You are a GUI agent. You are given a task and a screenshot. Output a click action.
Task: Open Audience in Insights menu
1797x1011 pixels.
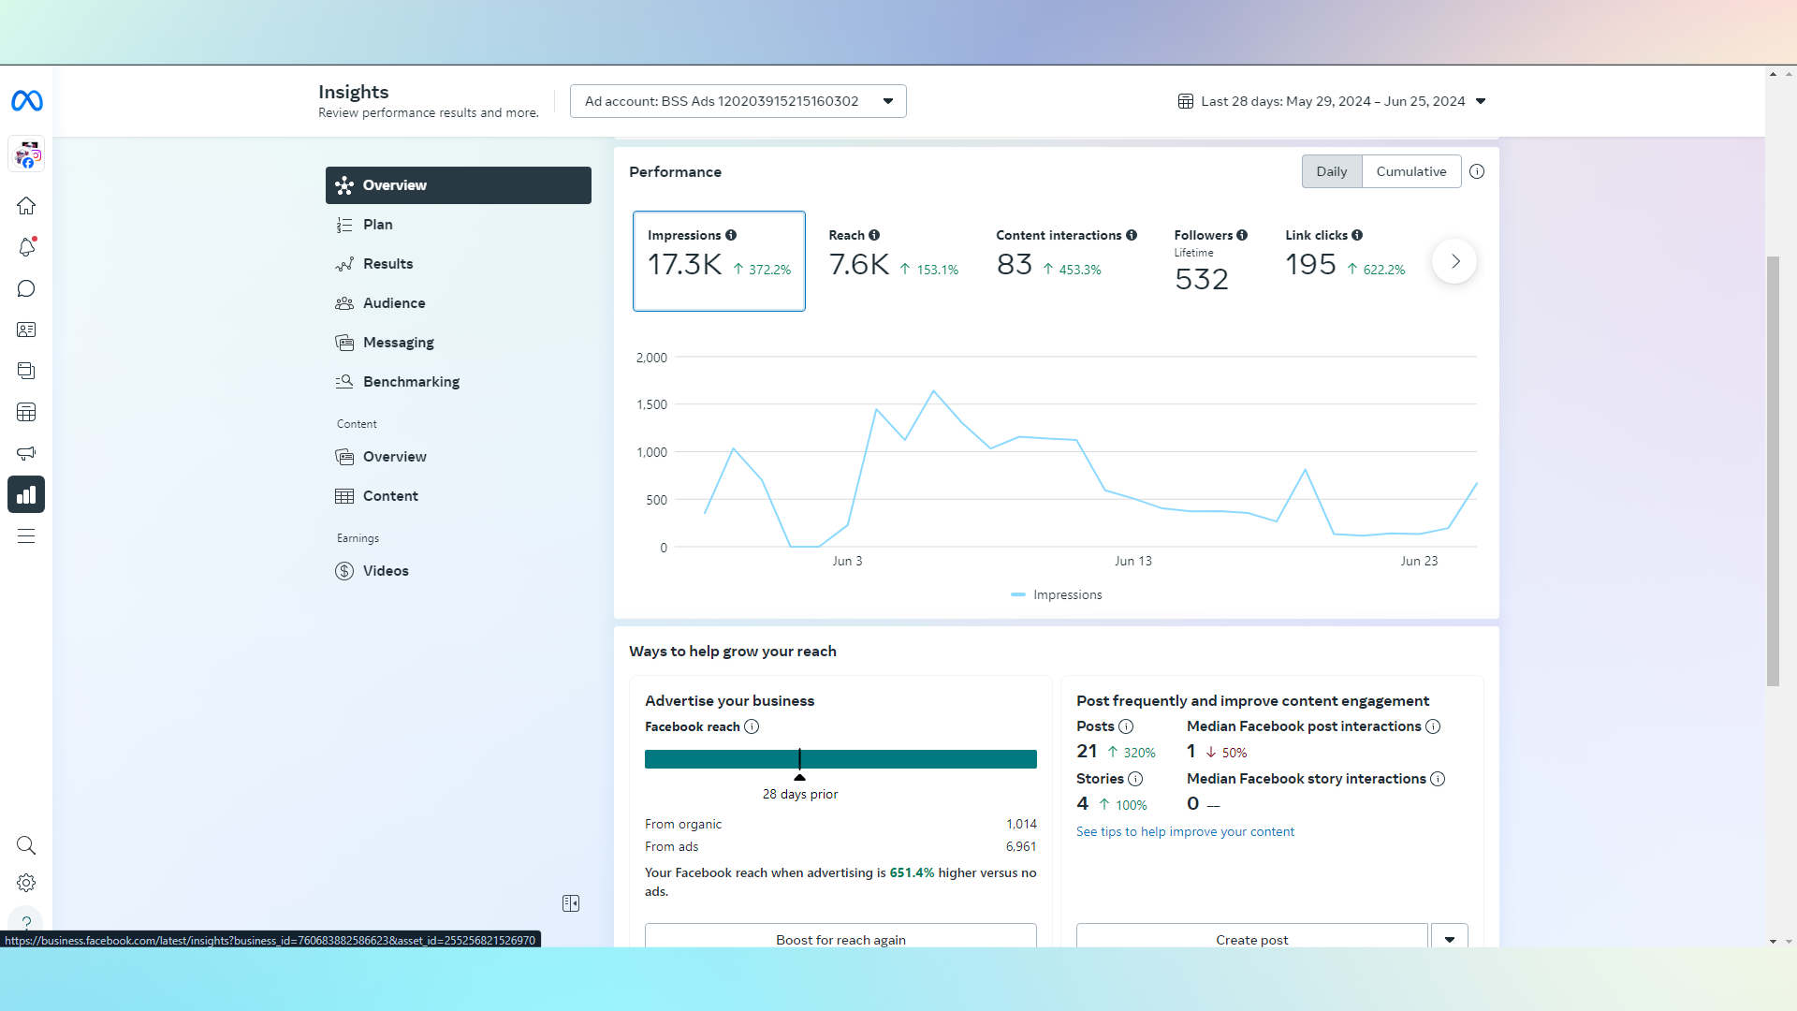coord(459,303)
